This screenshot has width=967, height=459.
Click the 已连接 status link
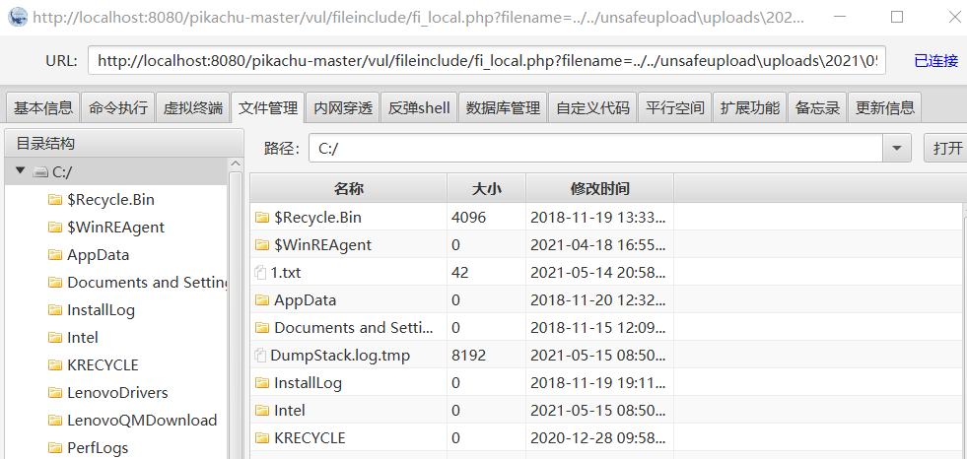936,61
